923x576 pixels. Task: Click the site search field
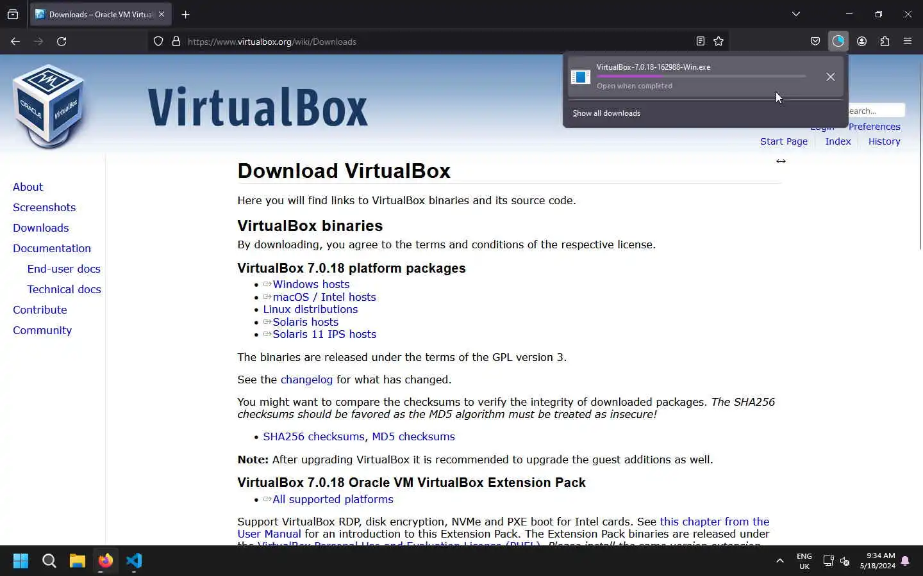(x=876, y=111)
